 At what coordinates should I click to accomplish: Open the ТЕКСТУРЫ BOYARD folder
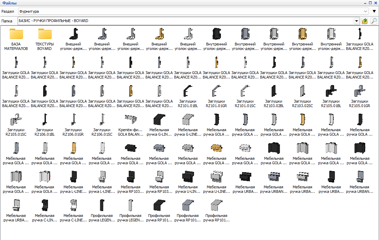45,40
